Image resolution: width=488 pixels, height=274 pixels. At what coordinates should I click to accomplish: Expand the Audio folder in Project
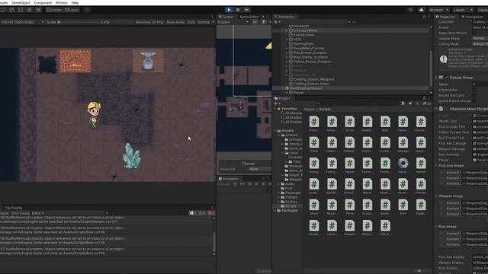[x=278, y=184]
